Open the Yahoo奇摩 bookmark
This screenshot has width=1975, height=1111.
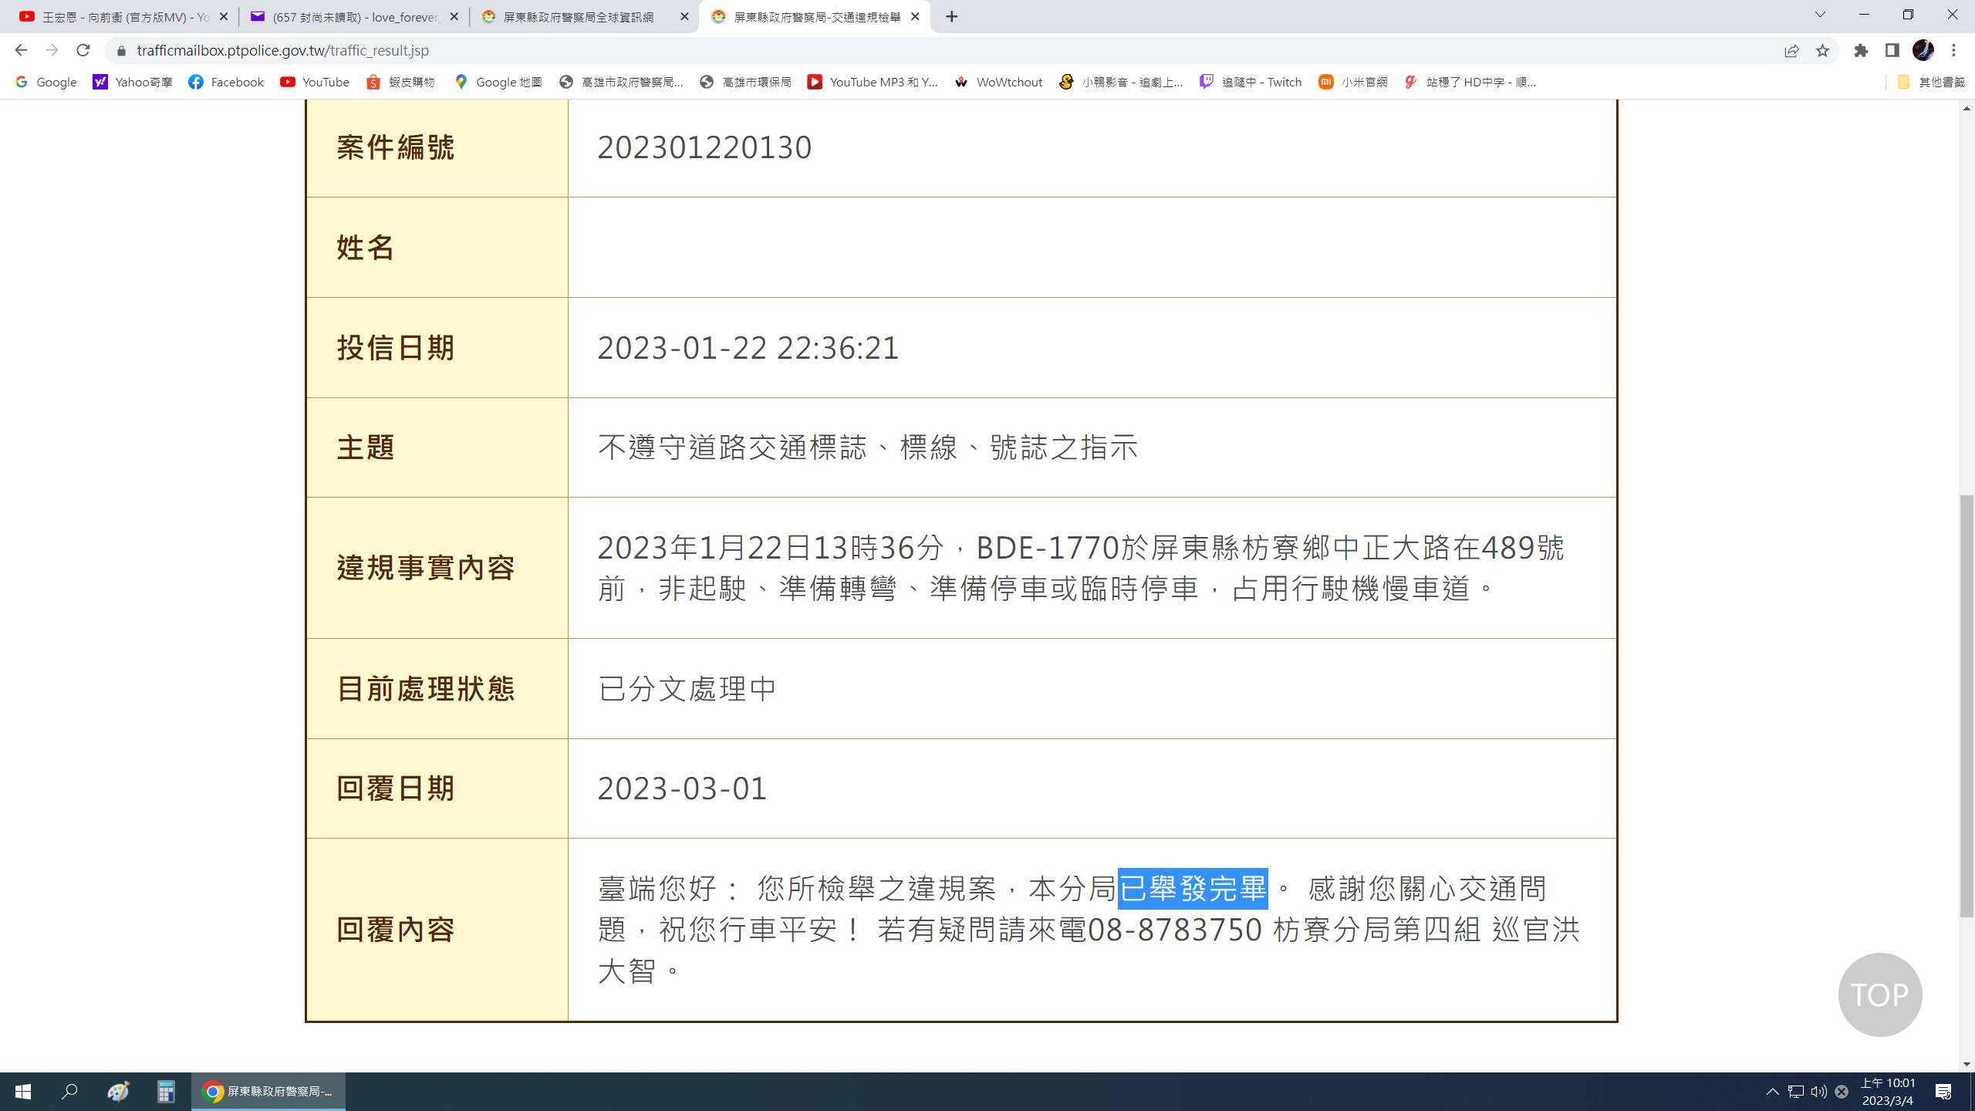133,82
